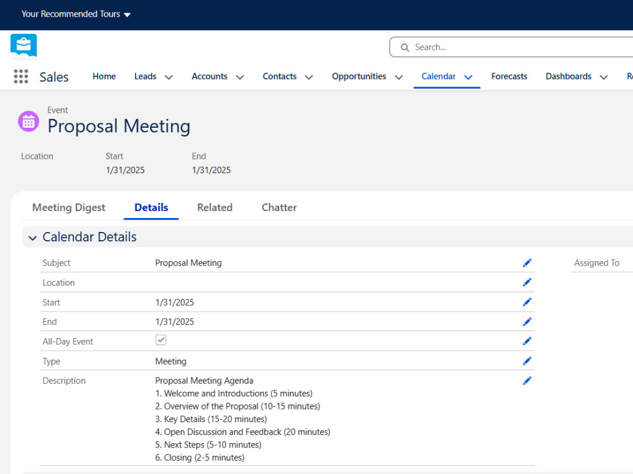The image size is (633, 474).
Task: Click the Sales briefcase app logo
Action: coord(23,47)
